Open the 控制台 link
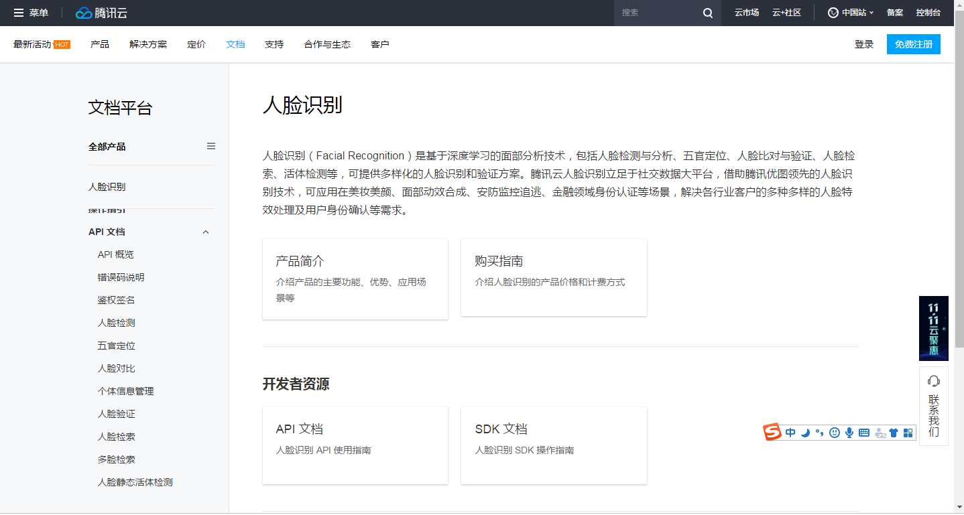The width and height of the screenshot is (964, 515). (928, 13)
